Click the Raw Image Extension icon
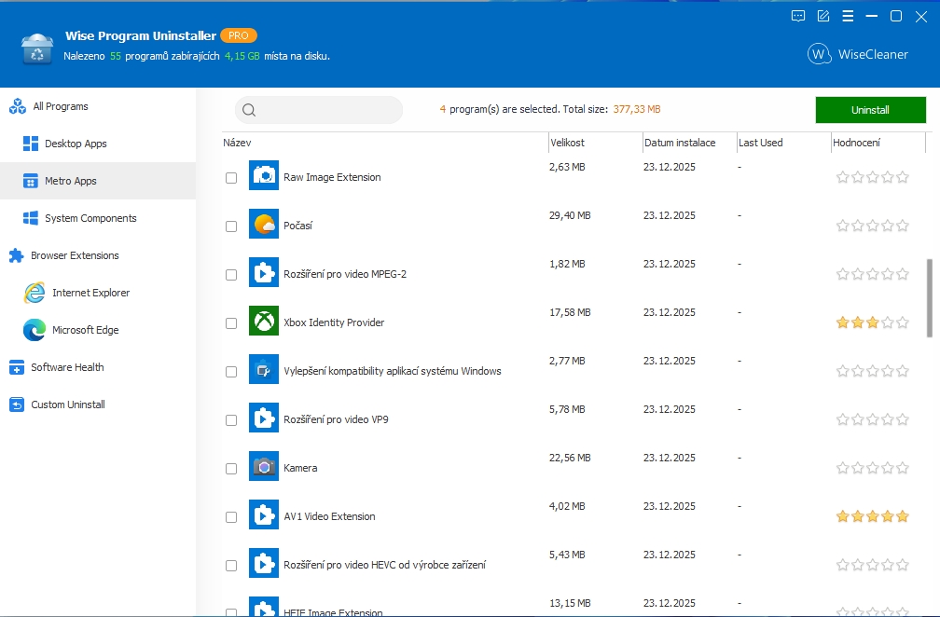940x617 pixels. pyautogui.click(x=264, y=176)
